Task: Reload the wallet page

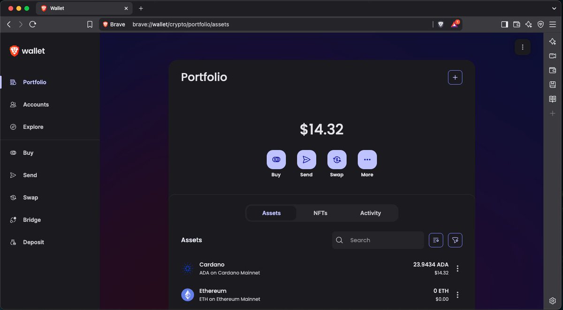Action: (x=33, y=24)
